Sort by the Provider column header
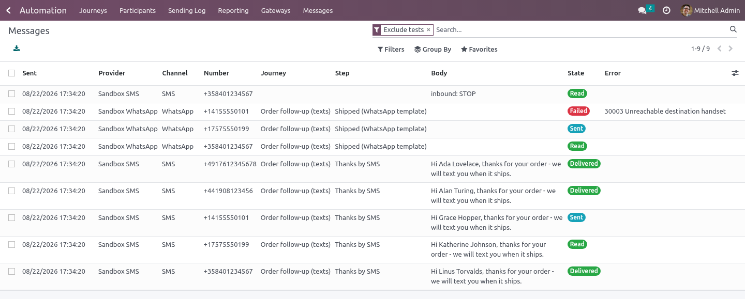This screenshot has width=745, height=299. (112, 73)
